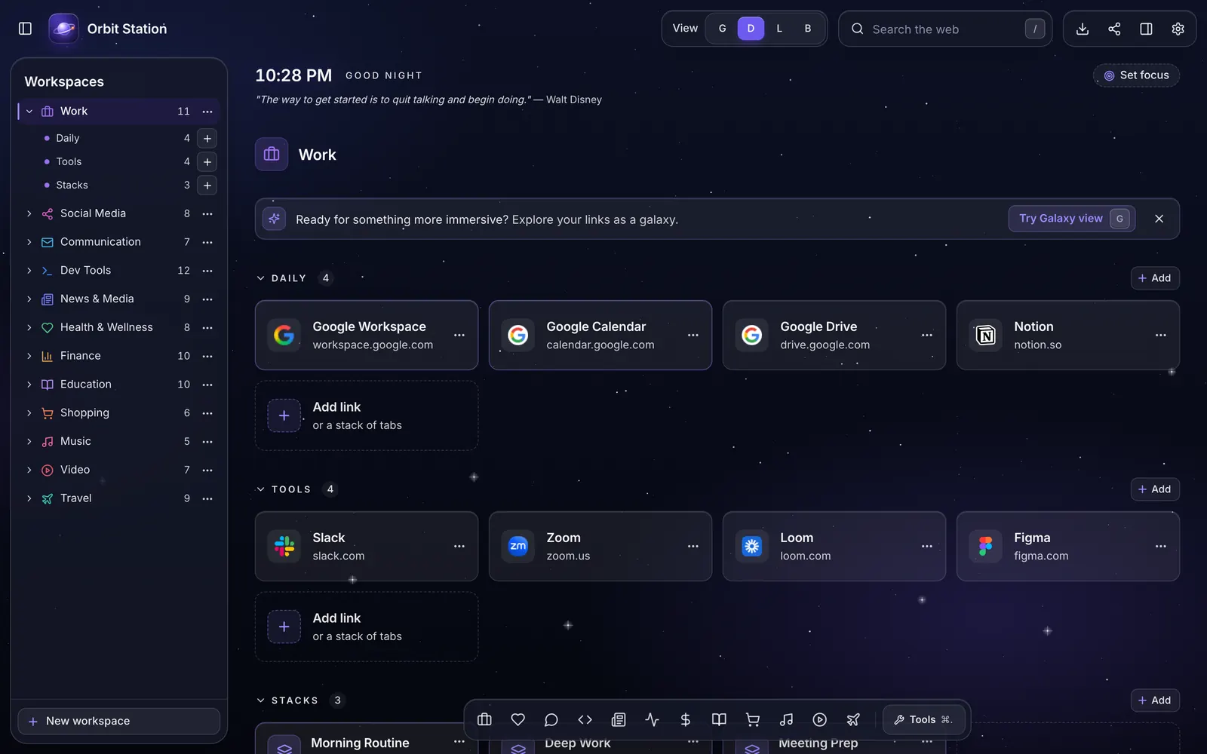1207x754 pixels.
Task: Create a New workspace
Action: pyautogui.click(x=119, y=722)
